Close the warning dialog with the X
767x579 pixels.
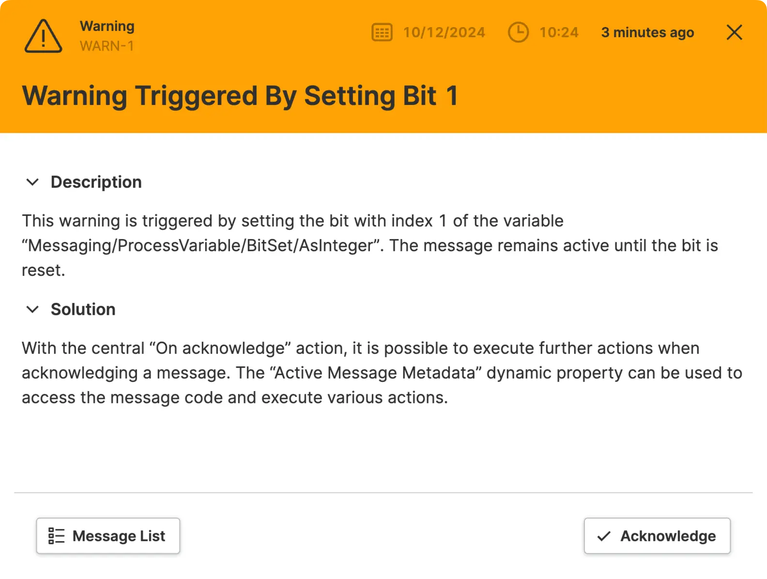[734, 32]
